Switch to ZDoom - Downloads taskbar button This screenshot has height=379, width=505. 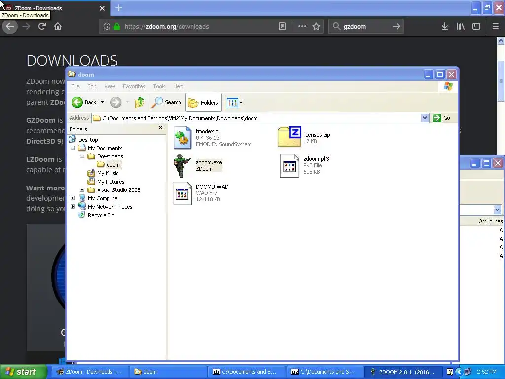(x=90, y=372)
